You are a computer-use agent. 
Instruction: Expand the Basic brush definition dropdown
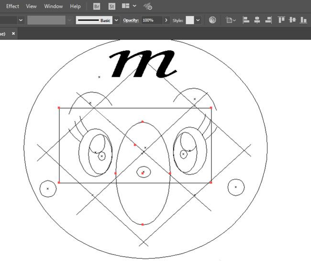[x=115, y=21]
